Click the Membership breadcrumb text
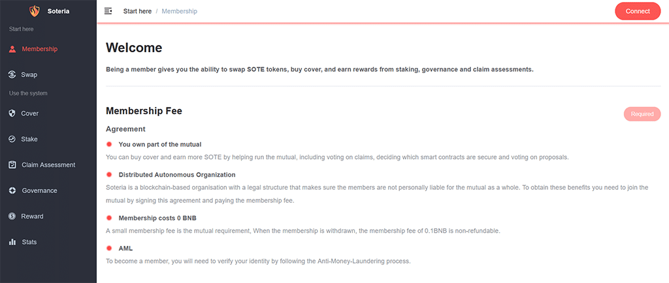This screenshot has height=283, width=669. coord(179,11)
